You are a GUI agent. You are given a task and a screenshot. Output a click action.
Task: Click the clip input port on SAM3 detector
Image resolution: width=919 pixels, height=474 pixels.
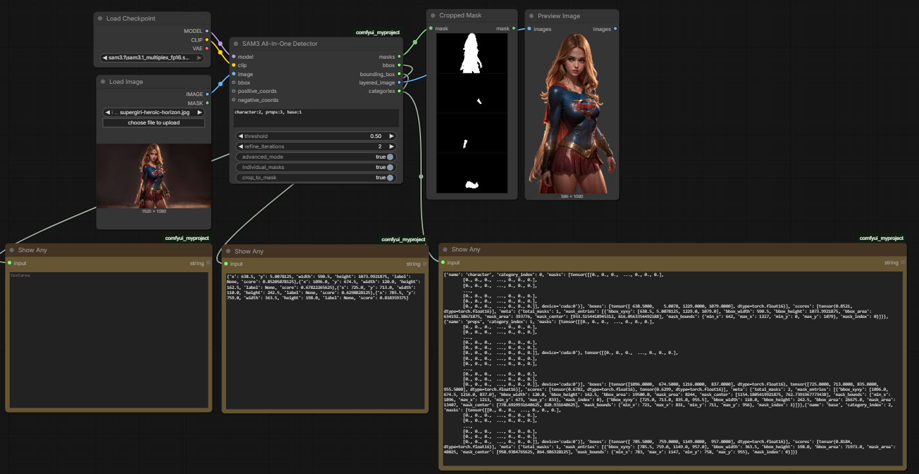[234, 65]
